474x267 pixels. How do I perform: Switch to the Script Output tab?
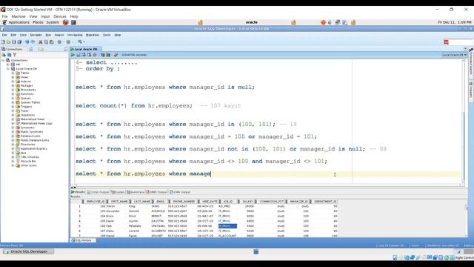98,192
